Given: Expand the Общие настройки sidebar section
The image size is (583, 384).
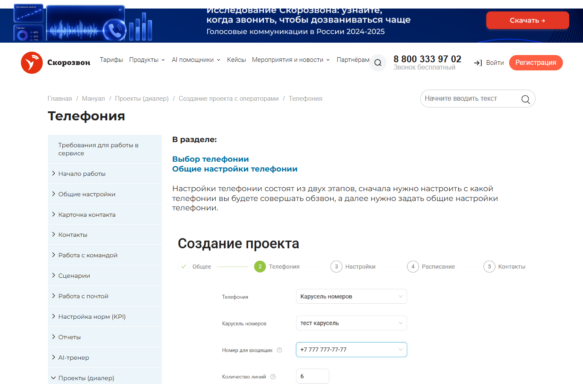Looking at the screenshot, I should pyautogui.click(x=105, y=194).
